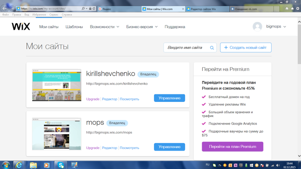The height and width of the screenshot is (169, 301).
Task: Open the Файл menu
Action: (x=5, y=15)
